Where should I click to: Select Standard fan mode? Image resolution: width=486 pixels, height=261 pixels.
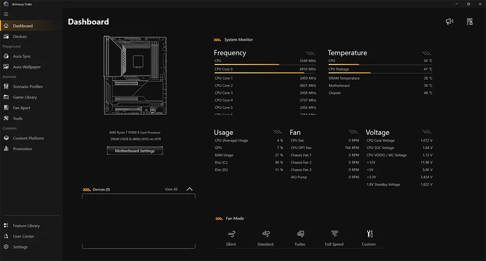click(x=265, y=237)
